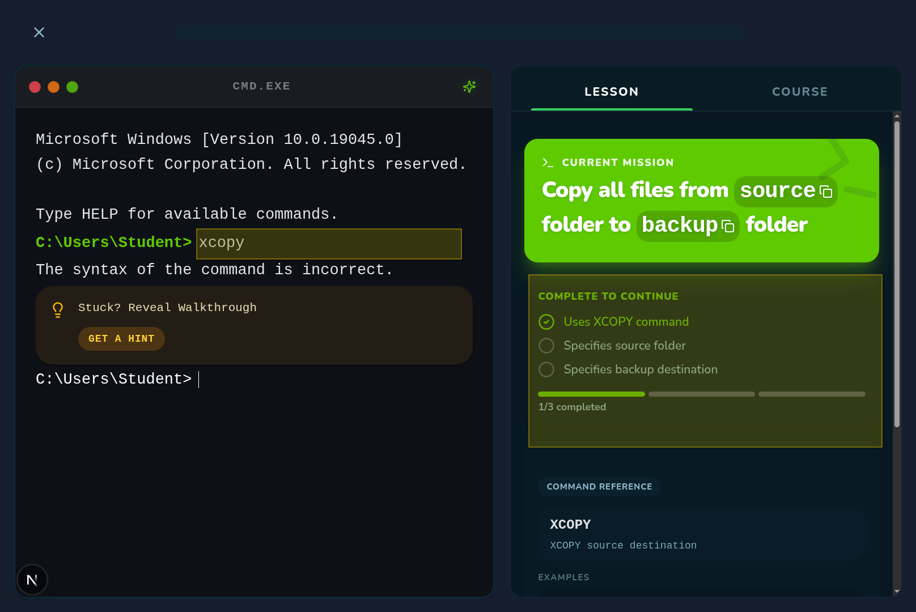This screenshot has width=916, height=612.
Task: Click the xcopy command input field
Action: pos(329,244)
